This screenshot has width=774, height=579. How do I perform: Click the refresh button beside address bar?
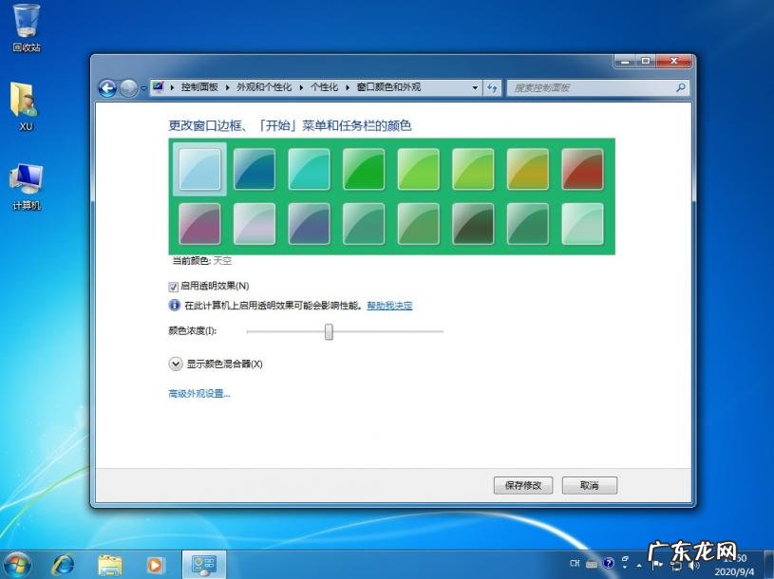tap(492, 87)
